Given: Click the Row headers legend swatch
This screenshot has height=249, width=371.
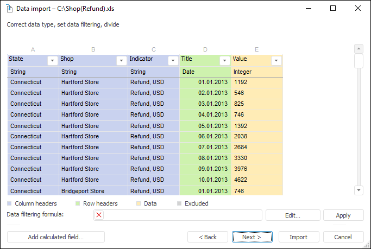Looking at the screenshot, I should [78, 204].
